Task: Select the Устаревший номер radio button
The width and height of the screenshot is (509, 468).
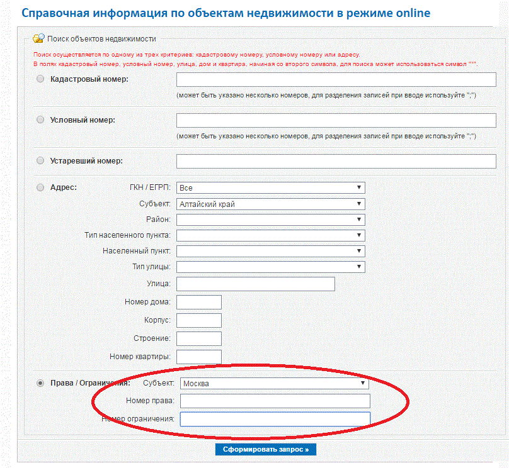Action: [x=40, y=160]
